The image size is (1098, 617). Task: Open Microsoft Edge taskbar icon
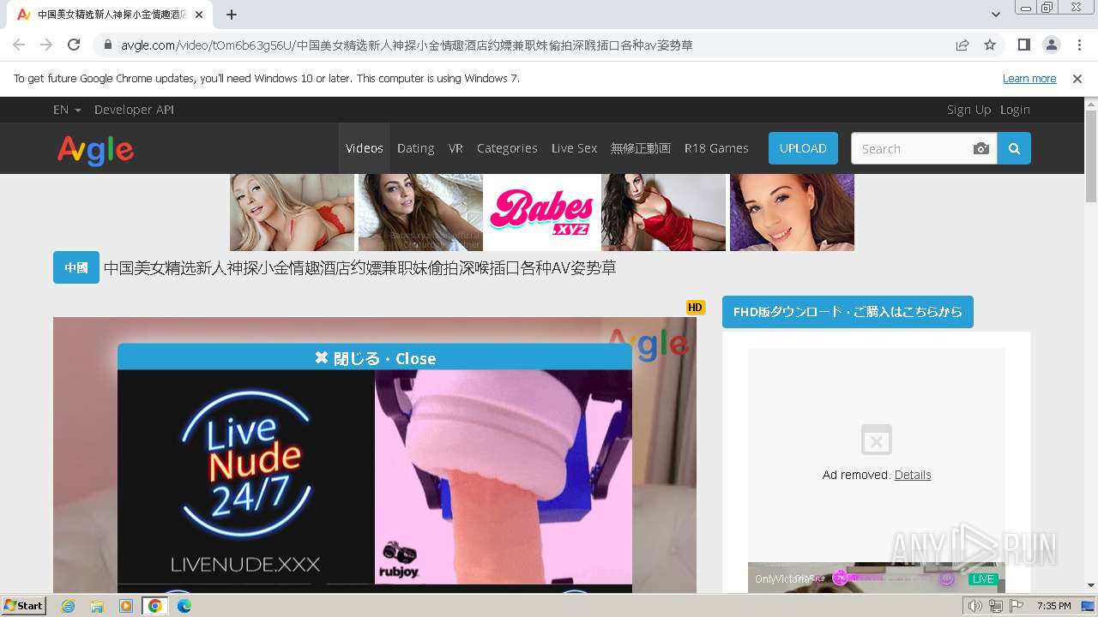(x=184, y=606)
